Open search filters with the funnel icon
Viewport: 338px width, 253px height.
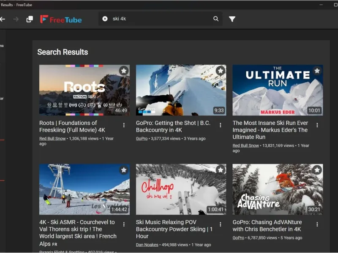pos(232,19)
